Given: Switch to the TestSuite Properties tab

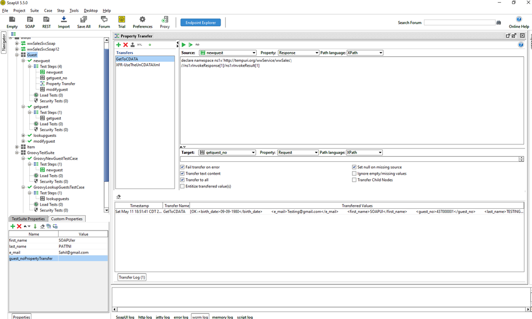Looking at the screenshot, I should pyautogui.click(x=28, y=219).
